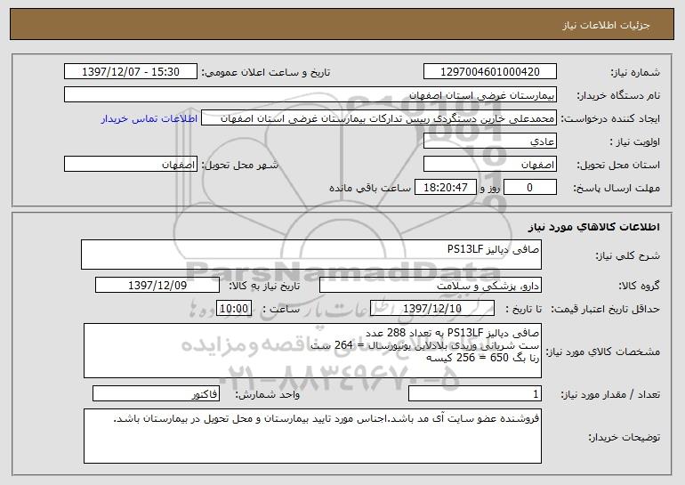This screenshot has height=485, width=685.
Task: Click the label تعداد / مقدار مورد نیاز
Action: pos(610,395)
